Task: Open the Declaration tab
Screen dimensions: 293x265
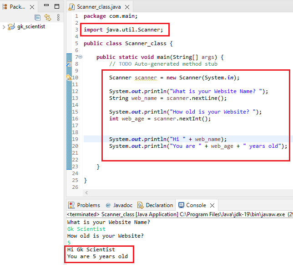Action: click(x=159, y=205)
